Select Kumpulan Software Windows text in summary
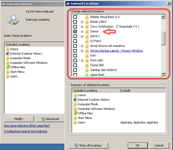The height and width of the screenshot is (150, 173). pos(96,109)
